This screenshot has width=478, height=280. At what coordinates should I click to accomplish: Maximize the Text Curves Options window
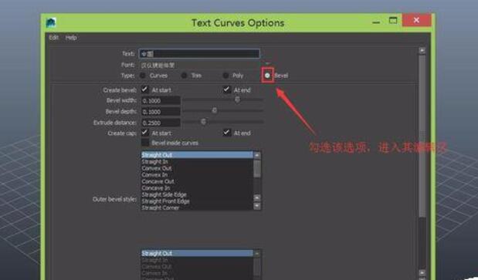click(393, 20)
